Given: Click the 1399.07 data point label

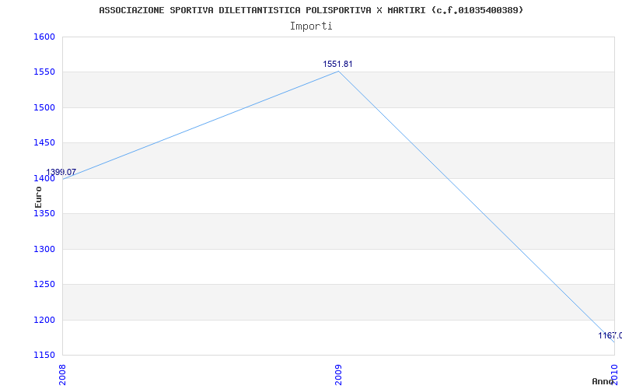Looking at the screenshot, I should (61, 172).
